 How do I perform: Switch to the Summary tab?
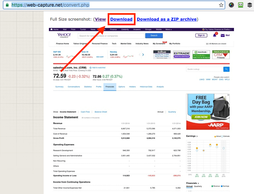point(59,87)
